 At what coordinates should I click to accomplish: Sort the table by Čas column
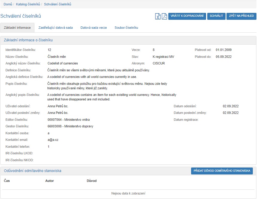[x=7, y=181]
